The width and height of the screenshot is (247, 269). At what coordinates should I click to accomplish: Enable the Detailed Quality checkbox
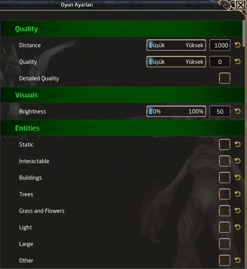pos(225,78)
